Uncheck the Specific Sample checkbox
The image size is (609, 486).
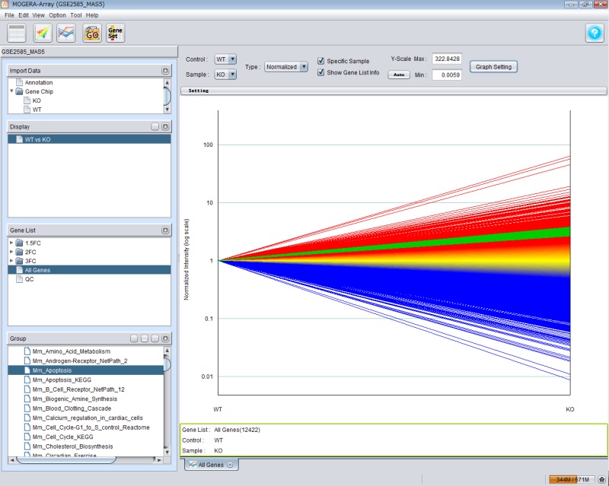[x=321, y=60]
